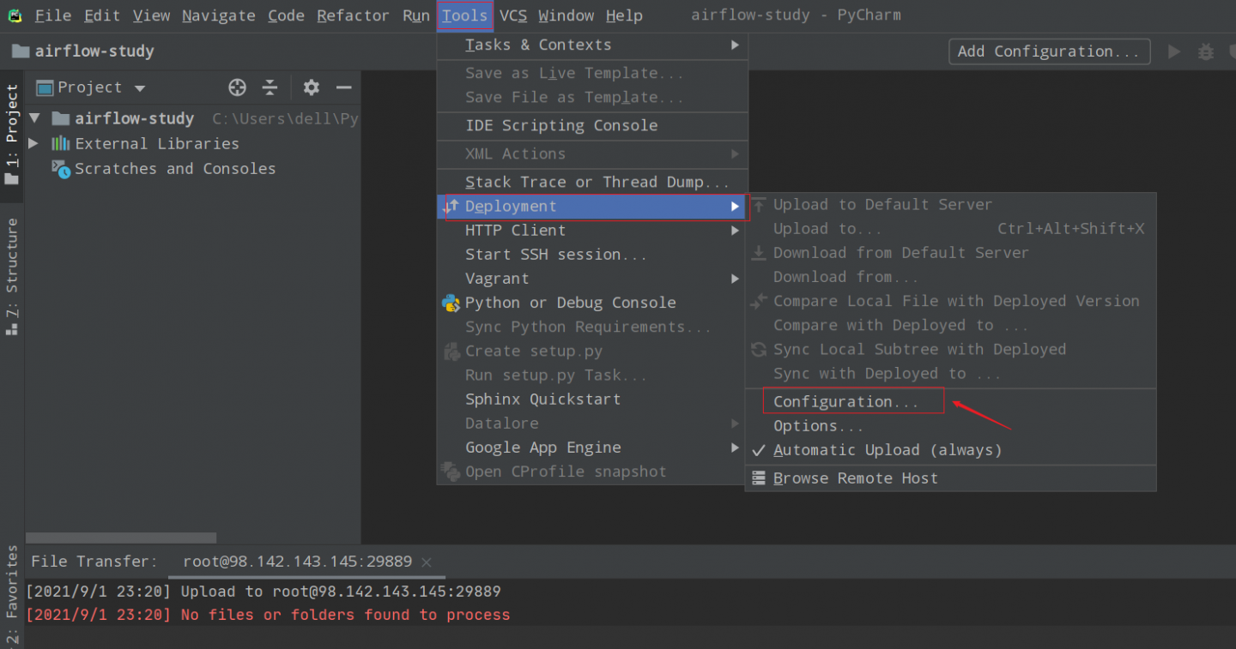Click Browse Remote Host entry
Screen dimensions: 1236x649
click(x=855, y=478)
